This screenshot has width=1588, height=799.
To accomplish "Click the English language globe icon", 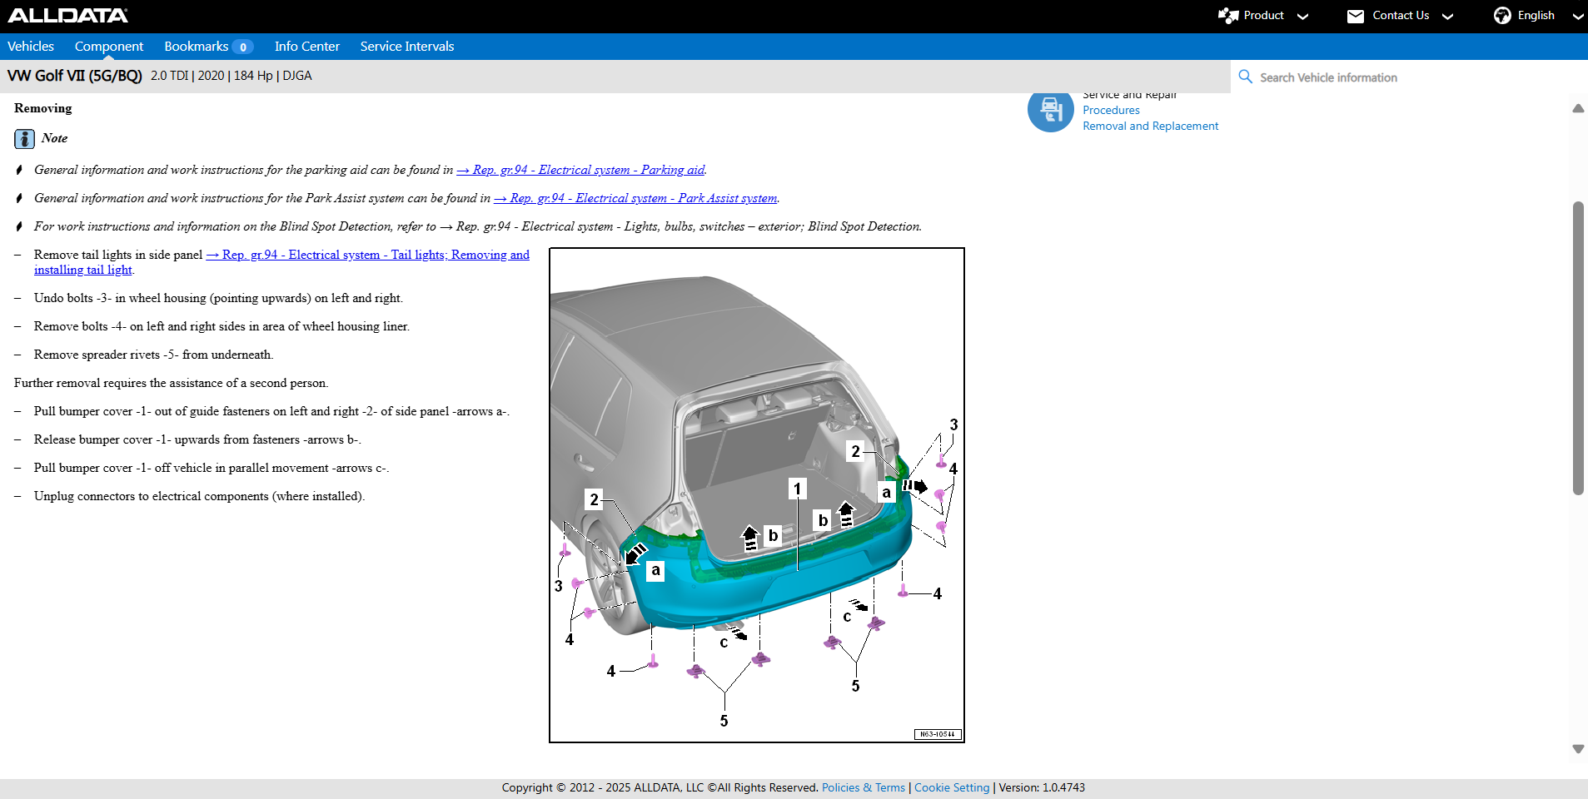I will coord(1501,16).
